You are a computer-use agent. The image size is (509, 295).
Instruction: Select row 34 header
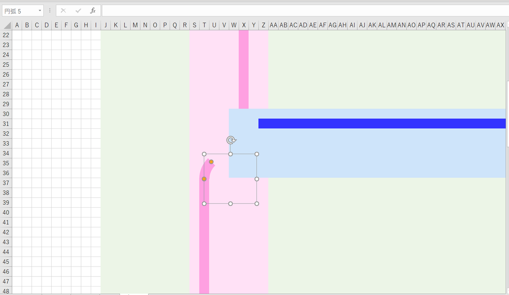click(x=6, y=153)
